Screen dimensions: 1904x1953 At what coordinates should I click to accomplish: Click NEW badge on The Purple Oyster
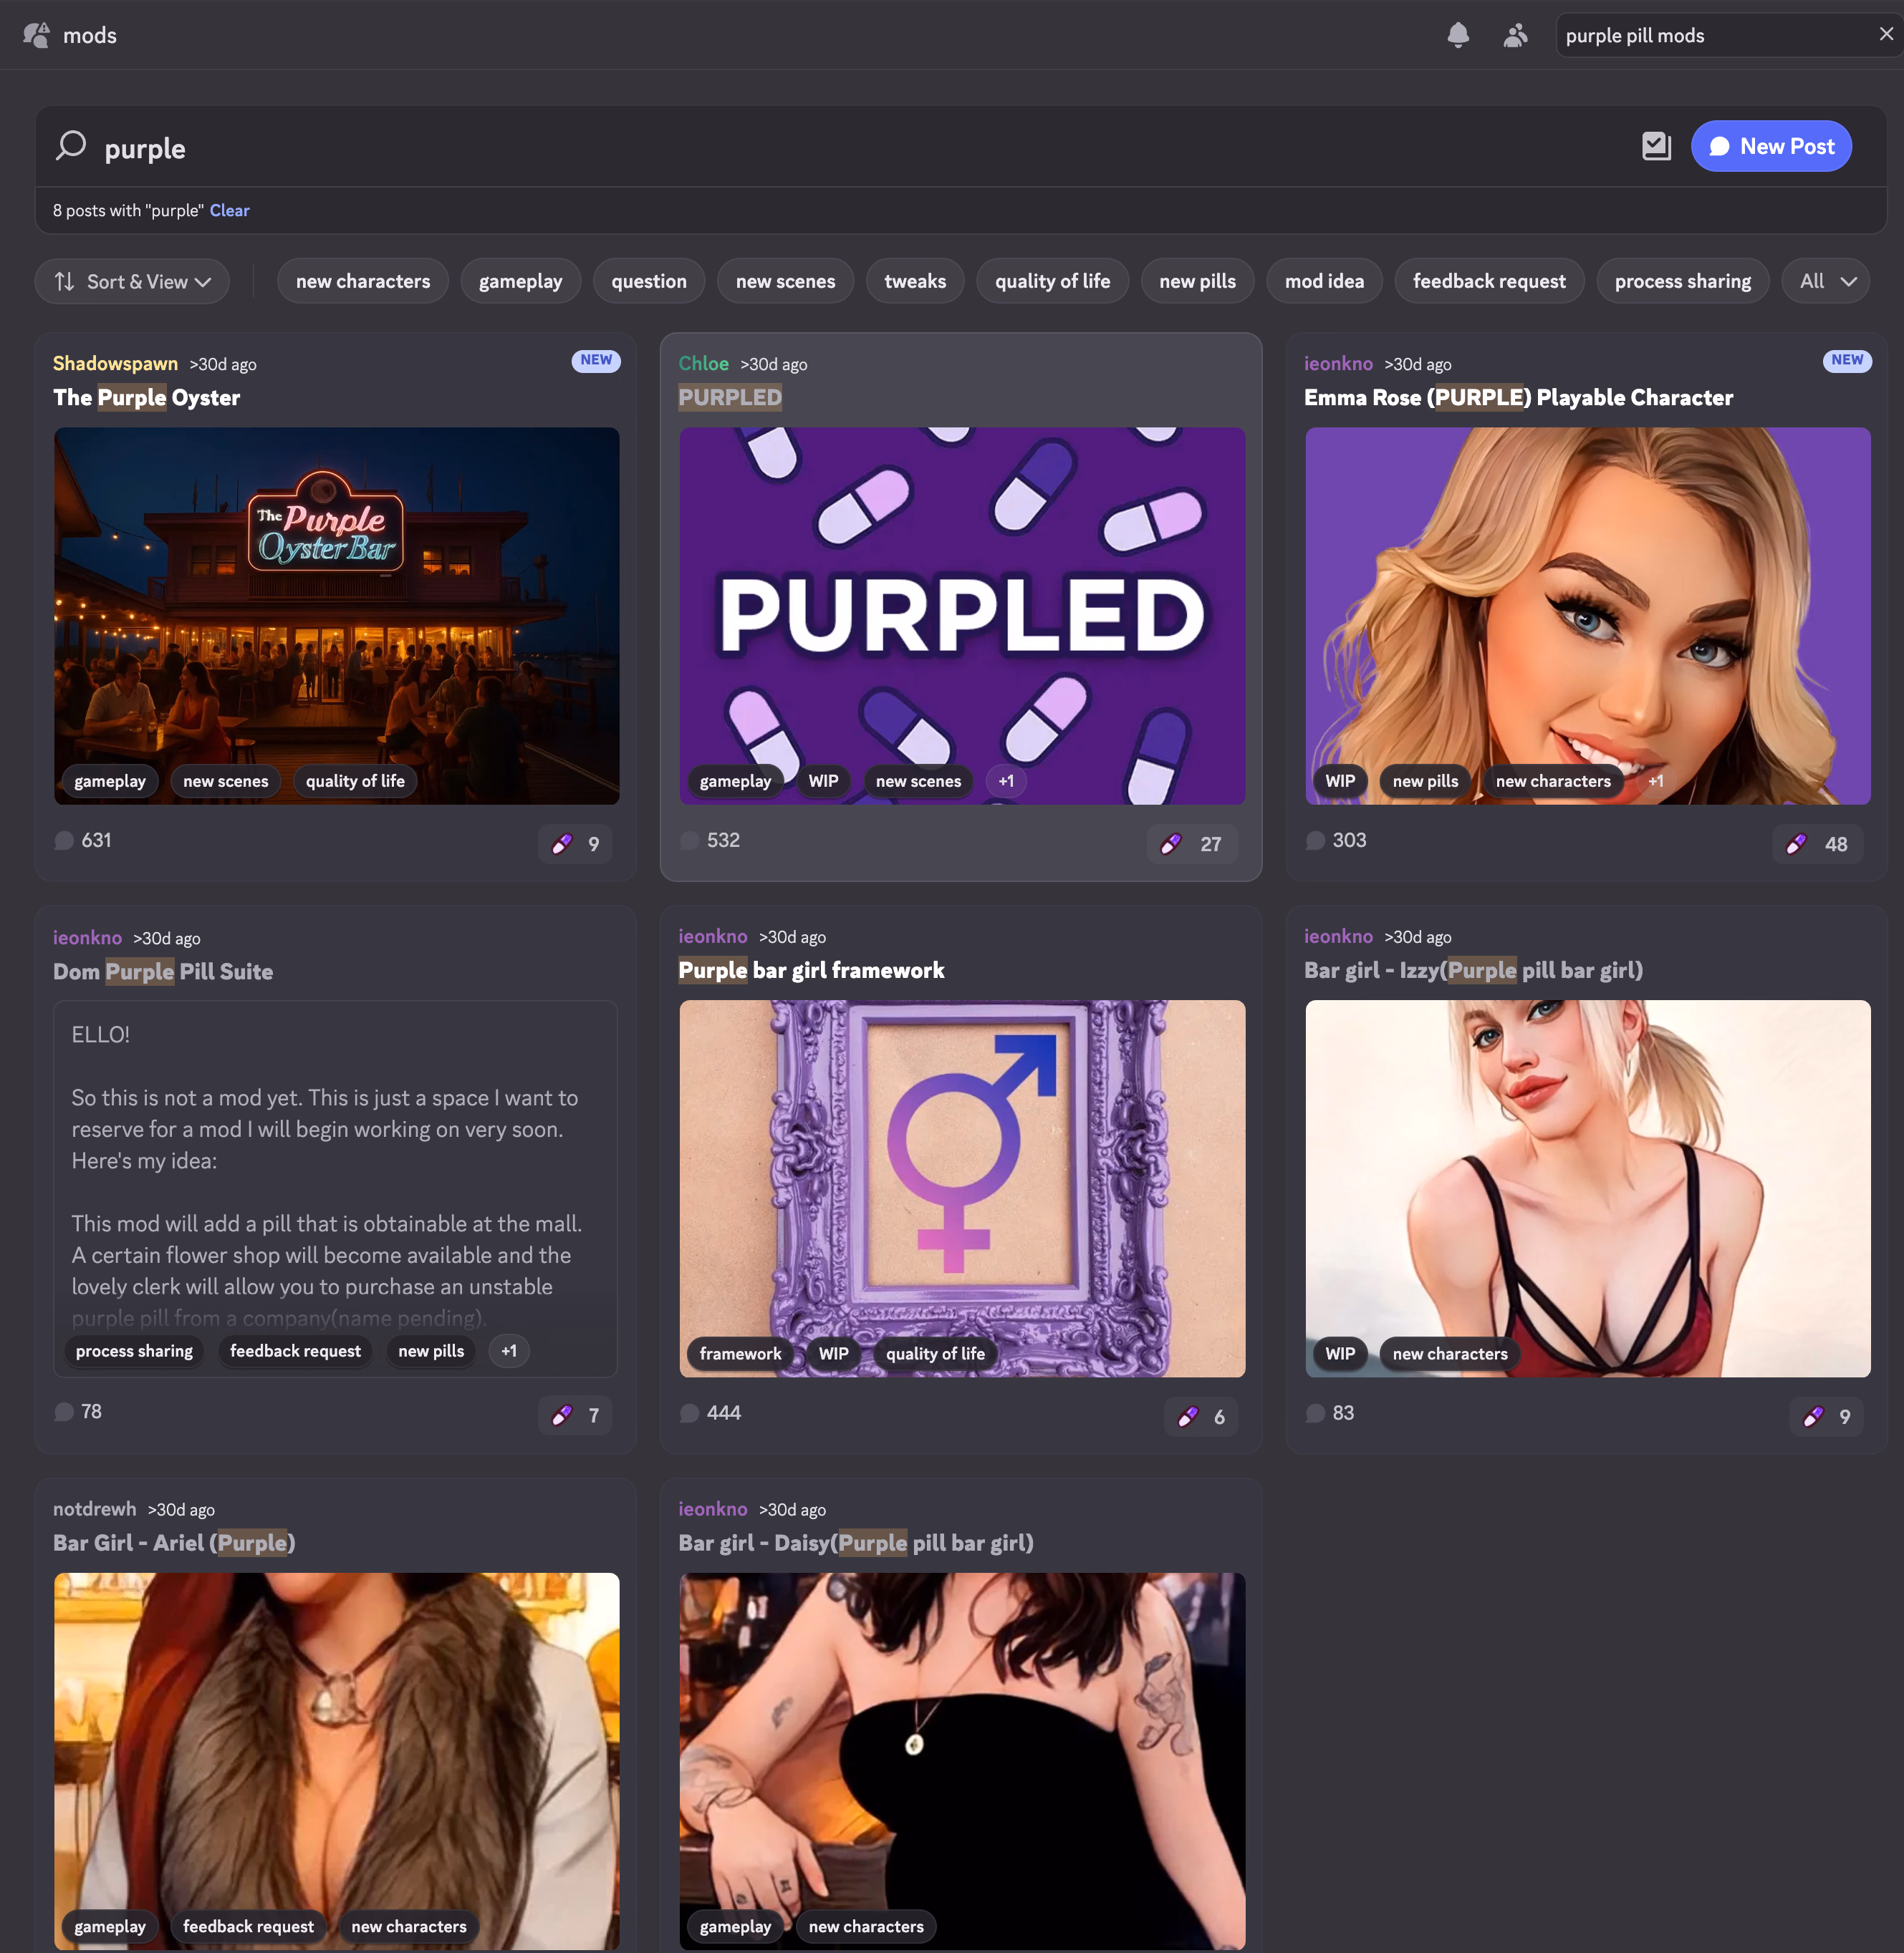pyautogui.click(x=596, y=361)
